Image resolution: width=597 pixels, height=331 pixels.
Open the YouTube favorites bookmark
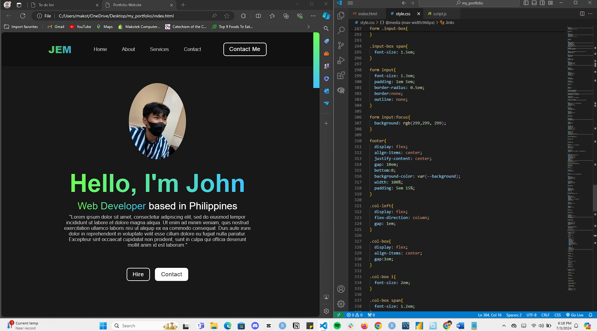click(80, 27)
